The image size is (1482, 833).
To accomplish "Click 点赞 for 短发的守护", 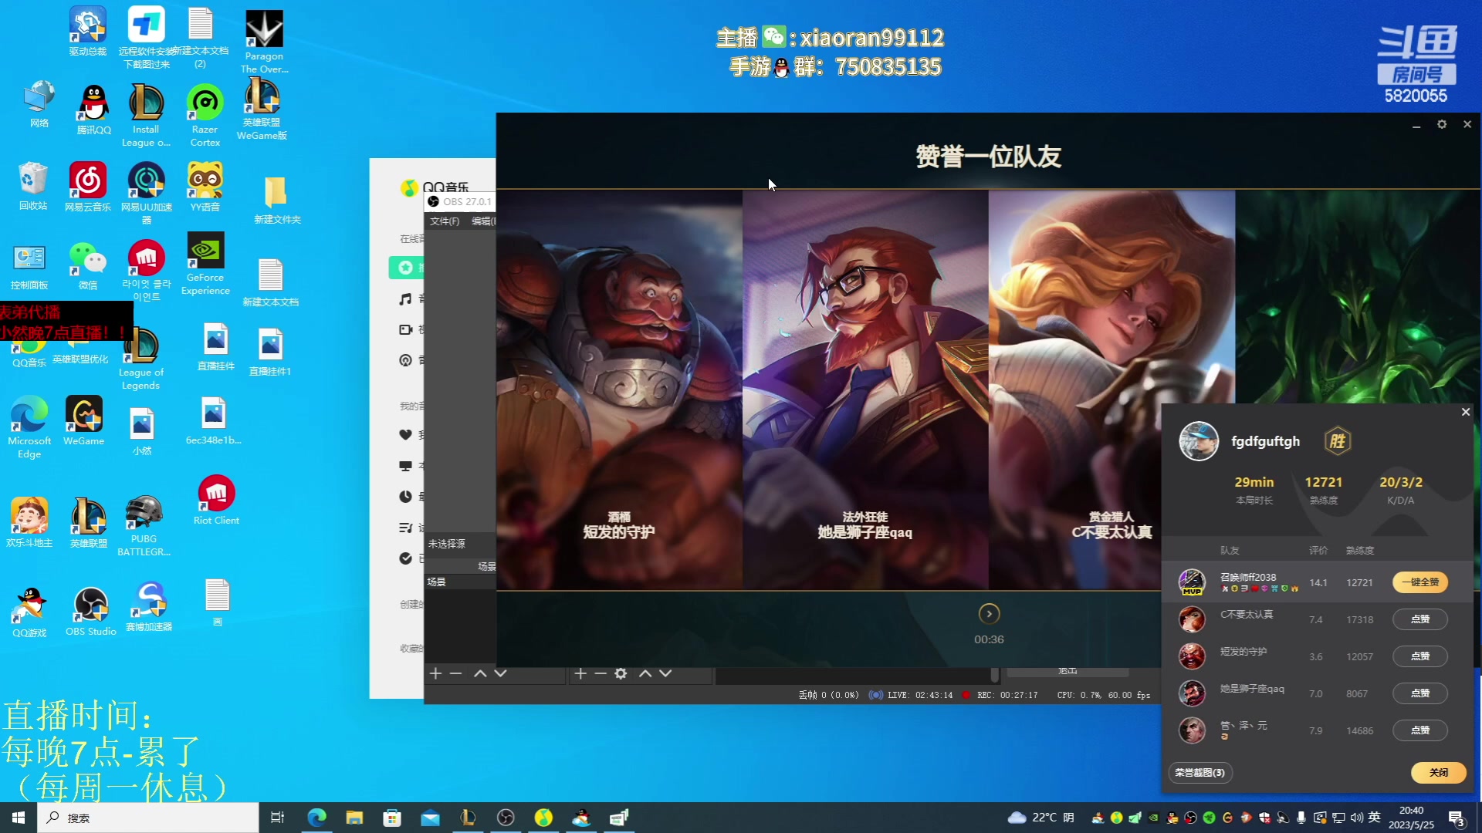I will pos(1420,656).
